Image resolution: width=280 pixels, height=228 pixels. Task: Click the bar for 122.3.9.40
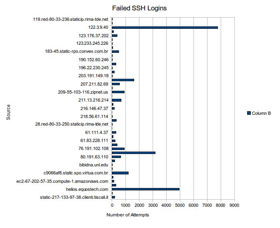point(165,28)
